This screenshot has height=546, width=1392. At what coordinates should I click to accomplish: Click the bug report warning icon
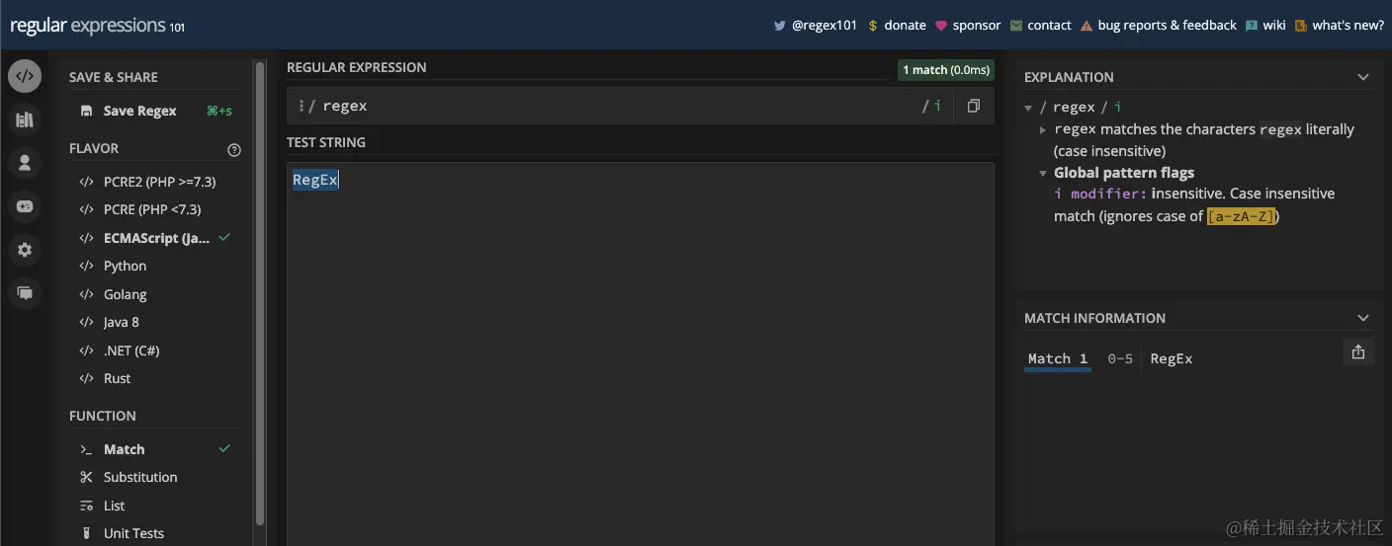click(x=1087, y=26)
